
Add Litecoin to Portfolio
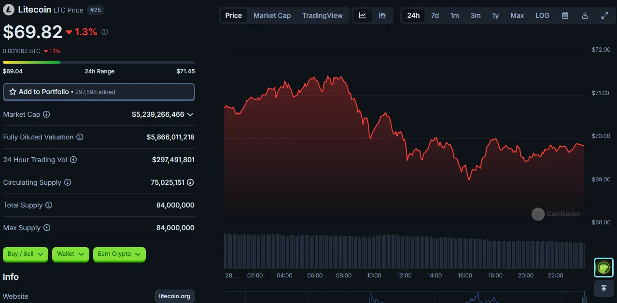[x=99, y=92]
